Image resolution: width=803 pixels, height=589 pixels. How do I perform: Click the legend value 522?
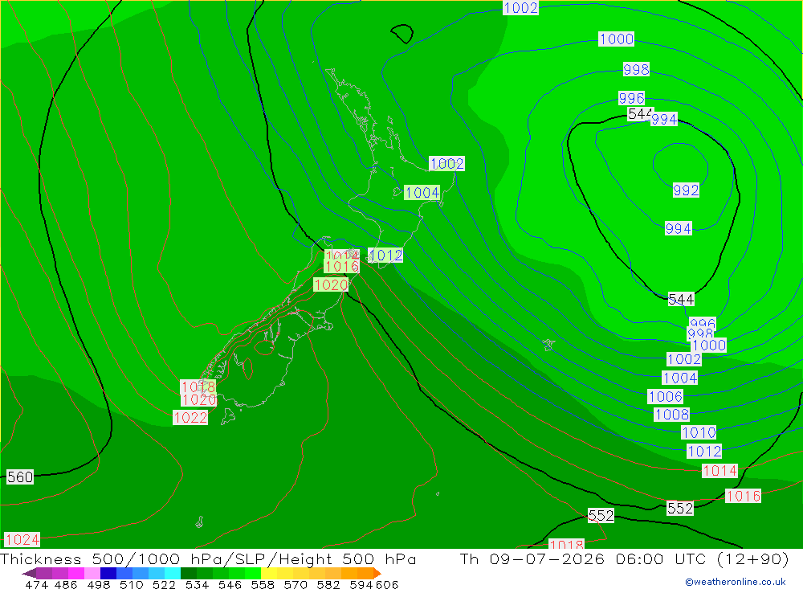coord(164,584)
